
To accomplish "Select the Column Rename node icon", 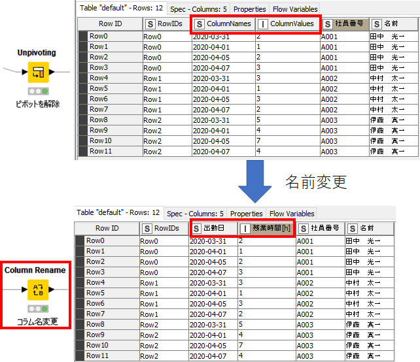I will (38, 289).
